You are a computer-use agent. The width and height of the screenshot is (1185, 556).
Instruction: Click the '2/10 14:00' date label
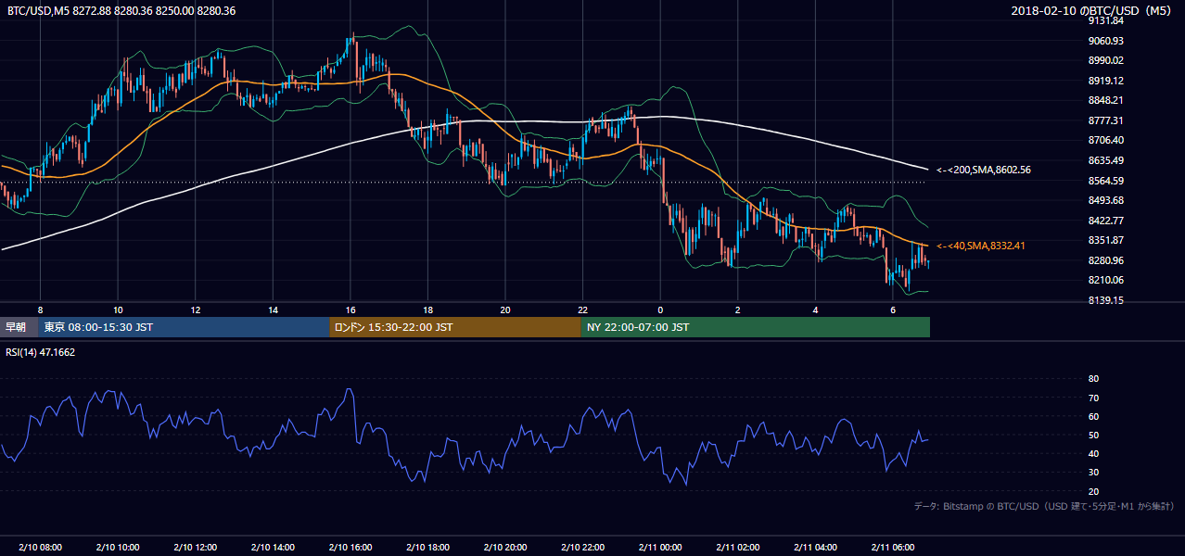pos(273,548)
